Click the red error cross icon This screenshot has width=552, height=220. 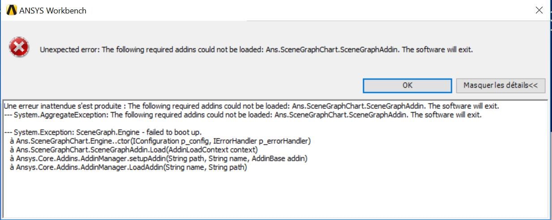coord(19,47)
